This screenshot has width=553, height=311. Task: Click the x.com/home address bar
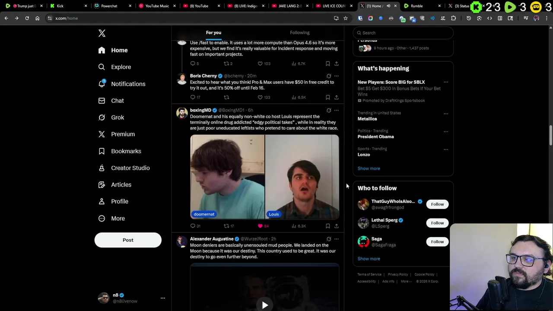[190, 18]
